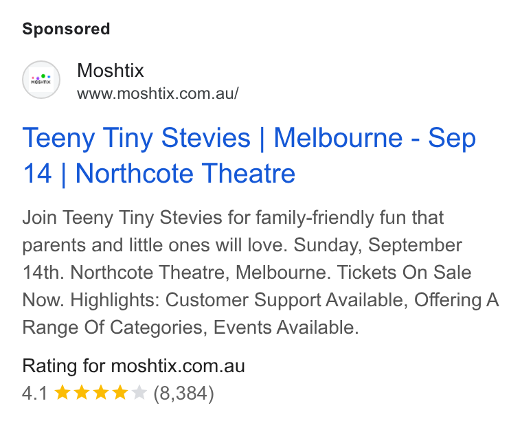
Task: Click the Moshtix circular logo icon
Action: [x=41, y=80]
